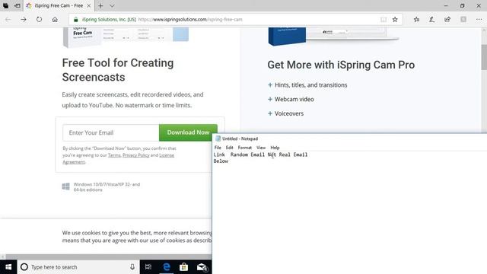Image resolution: width=487 pixels, height=274 pixels.
Task: Show tabs you've set aside icon
Action: click(6, 5)
